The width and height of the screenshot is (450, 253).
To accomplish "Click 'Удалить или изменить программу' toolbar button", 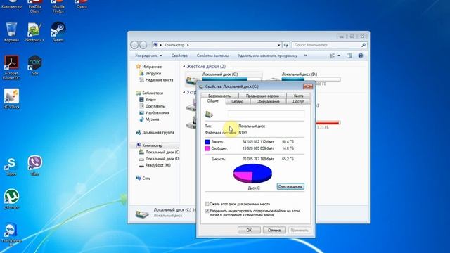I will pyautogui.click(x=267, y=56).
